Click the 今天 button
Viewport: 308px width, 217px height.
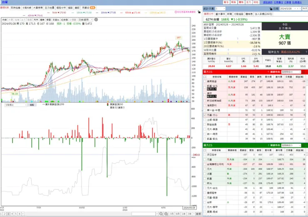[305, 9]
